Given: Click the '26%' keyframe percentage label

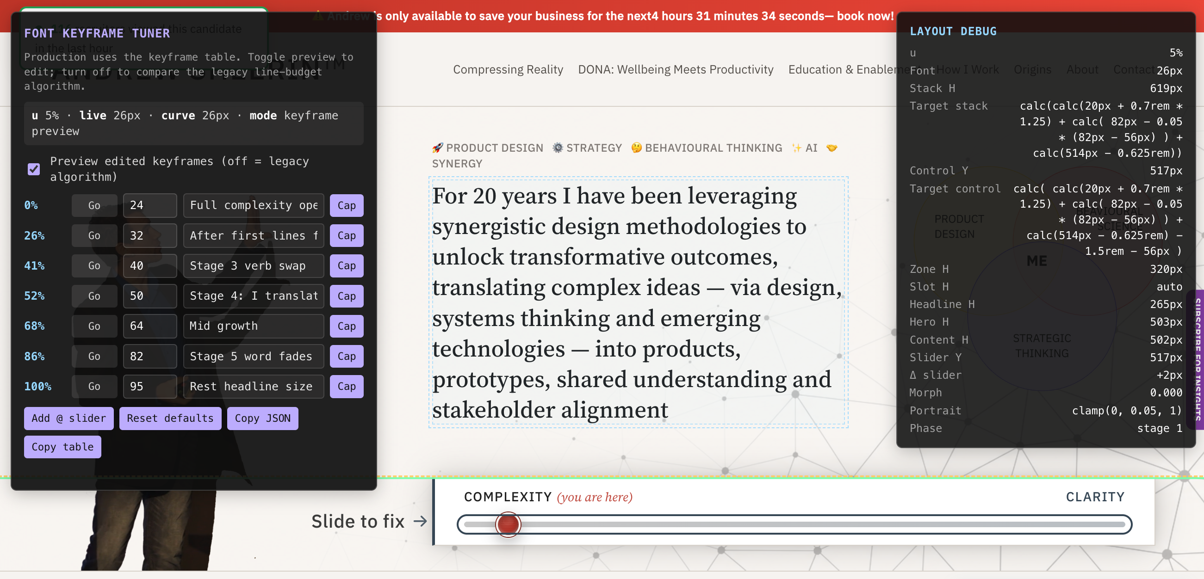Looking at the screenshot, I should pos(35,235).
